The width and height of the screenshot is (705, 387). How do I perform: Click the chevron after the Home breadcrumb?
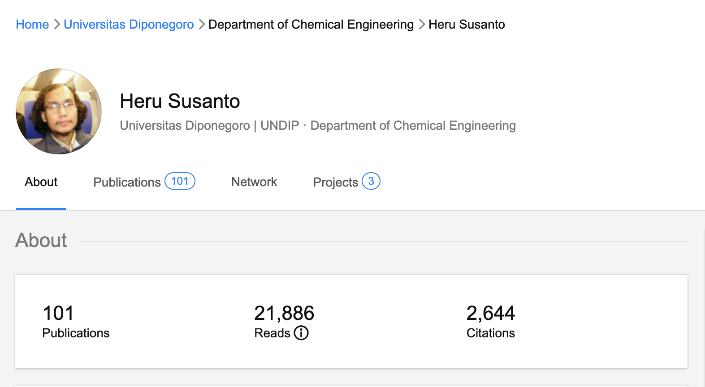point(57,24)
